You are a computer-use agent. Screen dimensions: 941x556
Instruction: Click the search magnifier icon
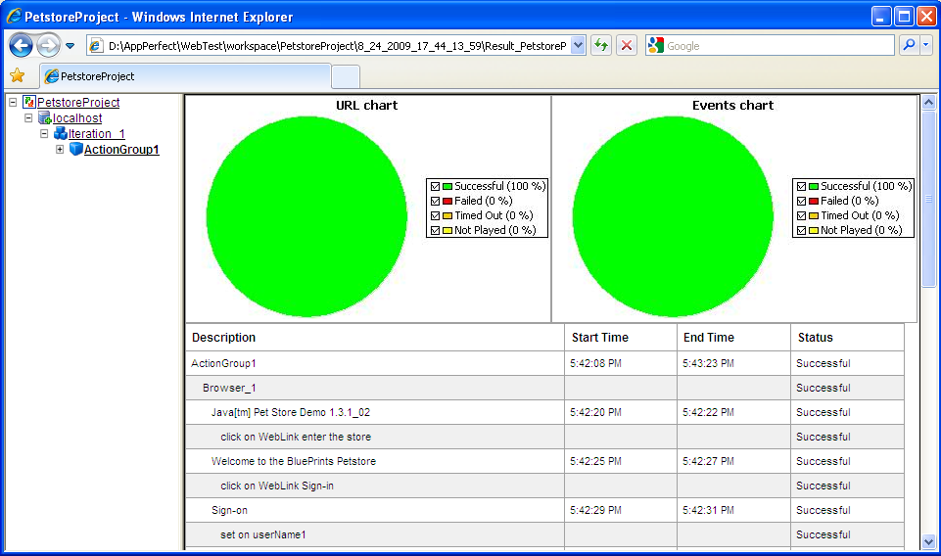[x=909, y=45]
